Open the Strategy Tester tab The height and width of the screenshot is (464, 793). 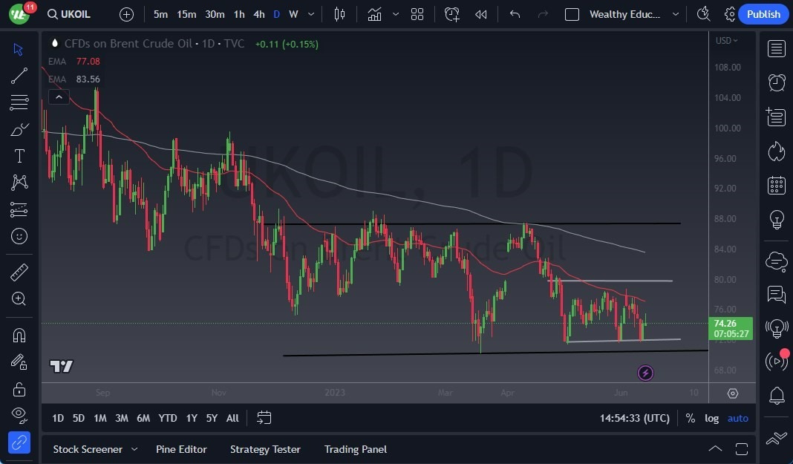coord(265,449)
